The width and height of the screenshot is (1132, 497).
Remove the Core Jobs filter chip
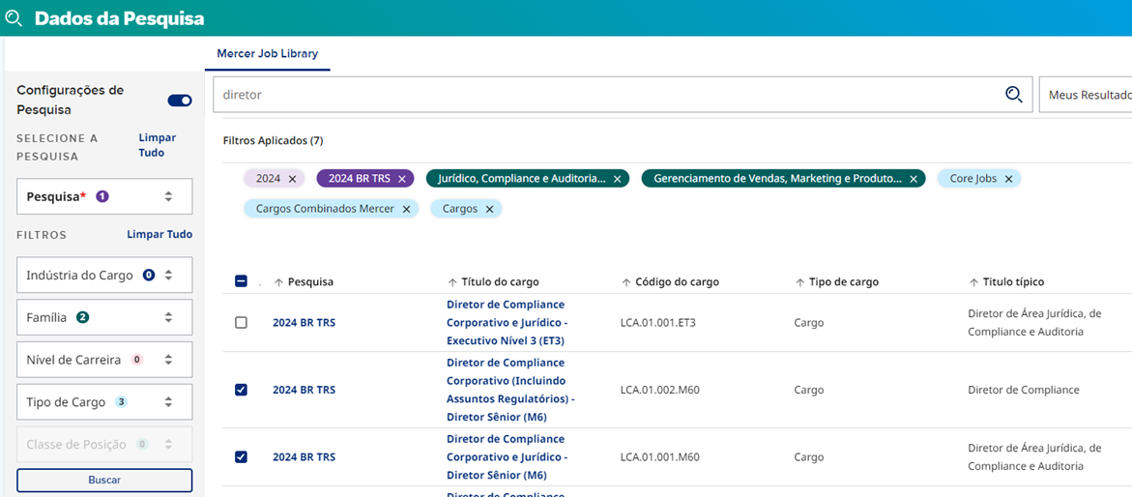coord(1008,179)
